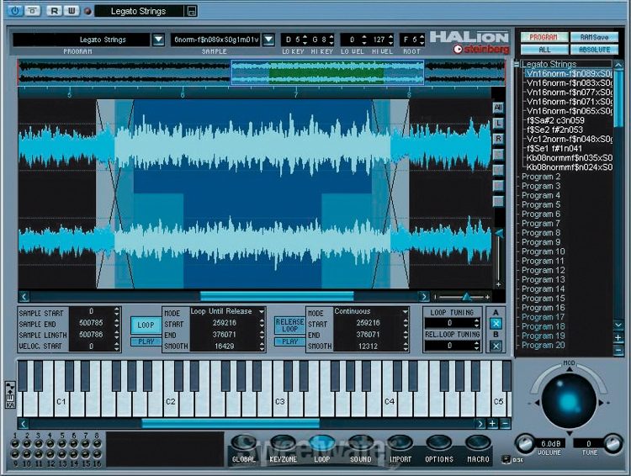Step the Lo Key D5 arrows

305,40
